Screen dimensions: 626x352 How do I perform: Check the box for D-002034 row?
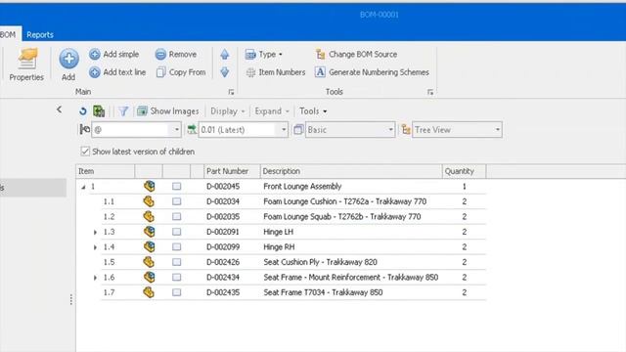176,201
